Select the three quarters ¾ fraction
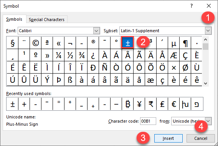218x146 pixels. [x=82, y=55]
